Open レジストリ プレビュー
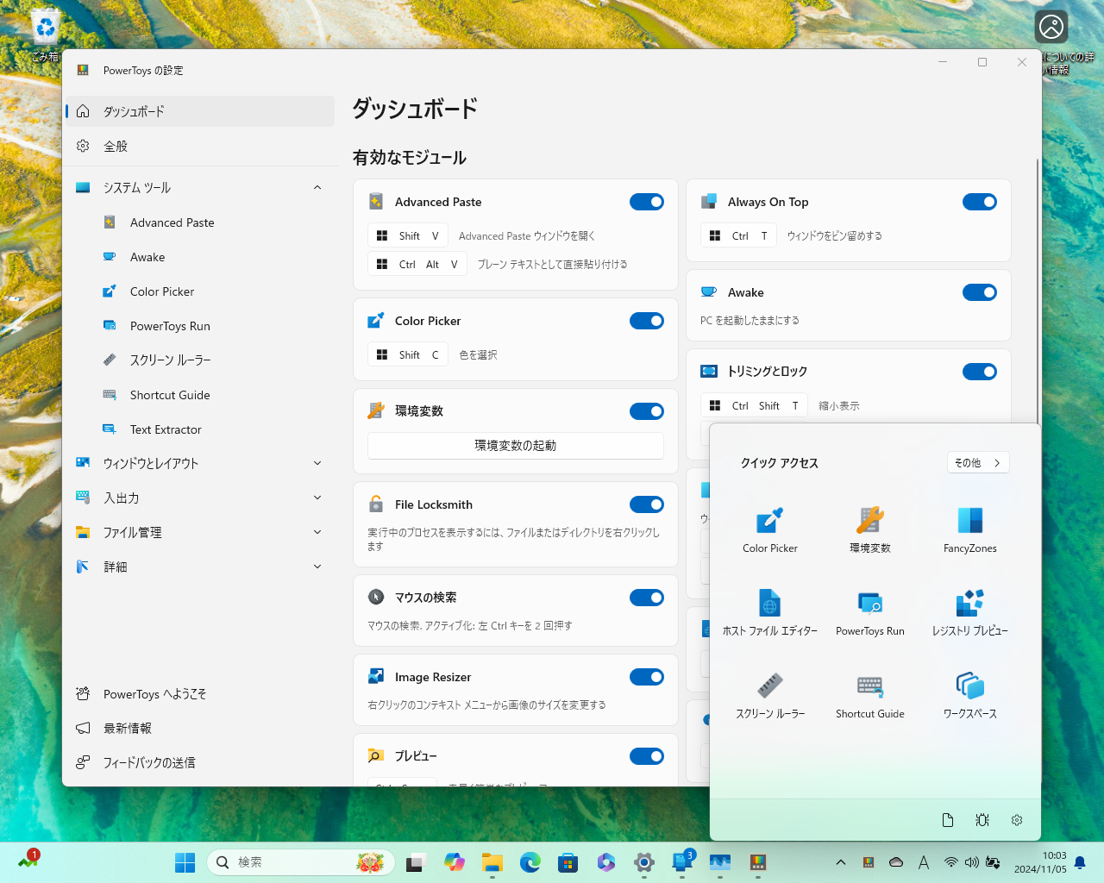The width and height of the screenshot is (1104, 883). pos(969,612)
